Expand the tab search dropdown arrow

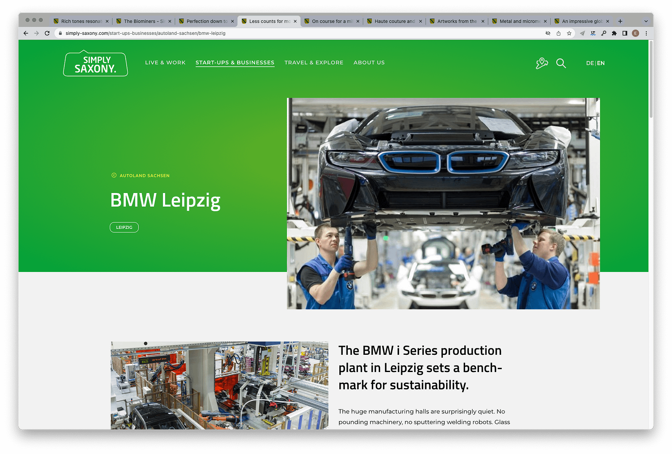pyautogui.click(x=646, y=21)
